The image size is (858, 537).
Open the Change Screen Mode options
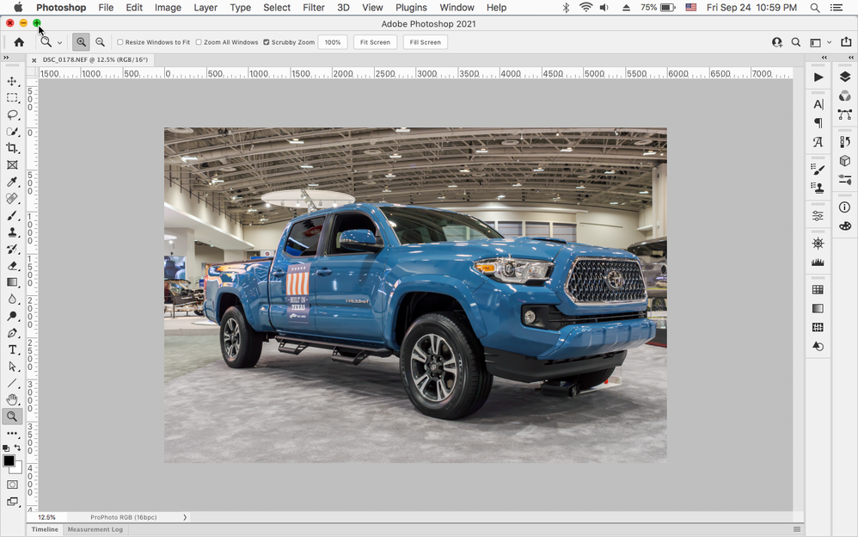(12, 502)
